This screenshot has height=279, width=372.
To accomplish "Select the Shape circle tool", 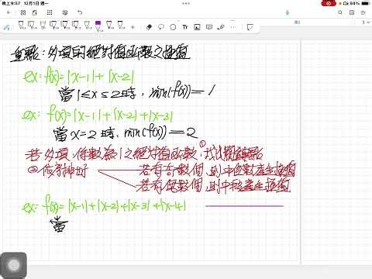I will 173,27.
